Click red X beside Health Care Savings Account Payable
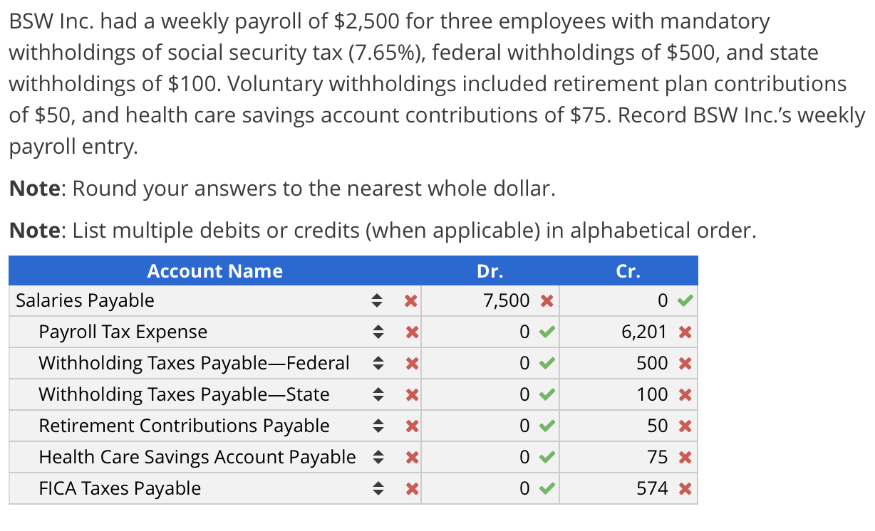Screen dimensions: 875x531 410,458
